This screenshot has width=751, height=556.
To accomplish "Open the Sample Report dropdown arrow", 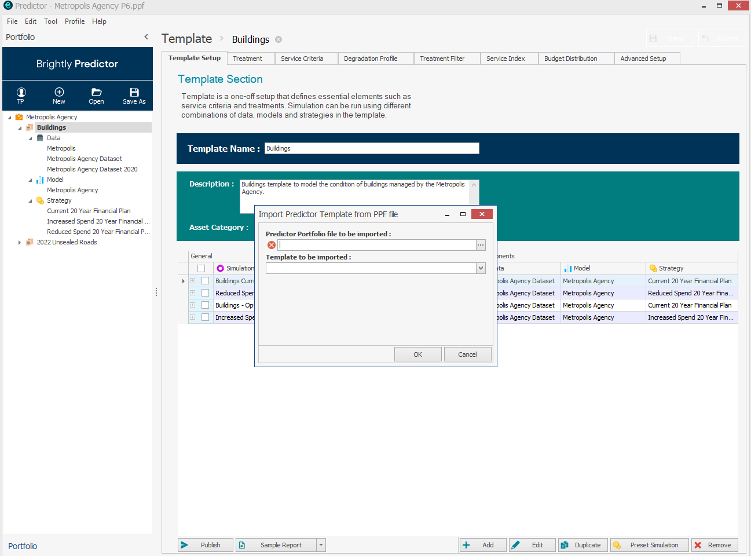I will [x=321, y=545].
